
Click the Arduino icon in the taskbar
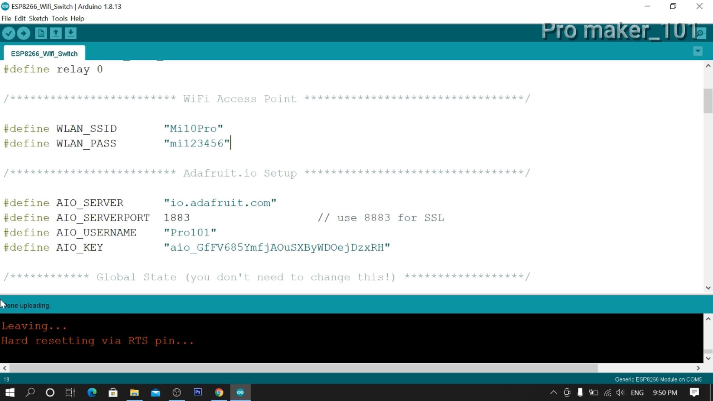coord(240,392)
